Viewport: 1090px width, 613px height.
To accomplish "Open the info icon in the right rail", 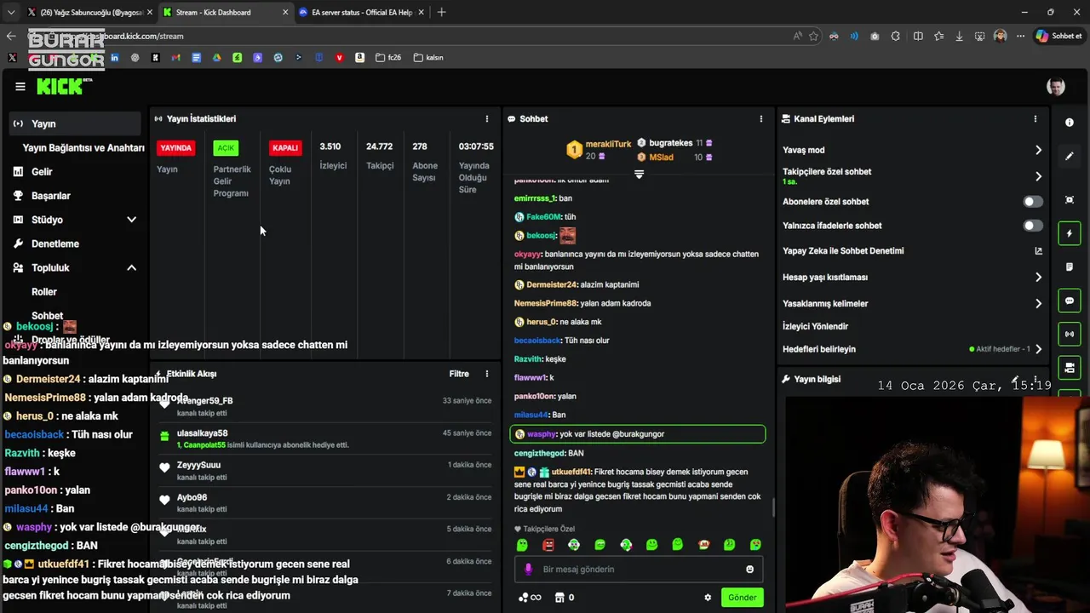I will [1070, 123].
